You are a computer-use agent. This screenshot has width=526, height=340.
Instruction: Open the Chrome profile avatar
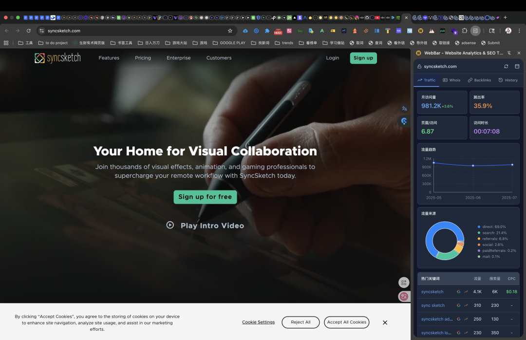(x=508, y=31)
